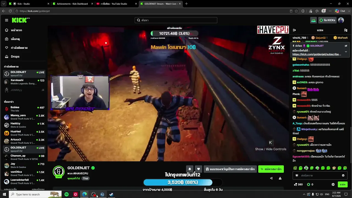Click the GOLDENJET channel avatar
The image size is (352, 198).
pyautogui.click(x=59, y=172)
